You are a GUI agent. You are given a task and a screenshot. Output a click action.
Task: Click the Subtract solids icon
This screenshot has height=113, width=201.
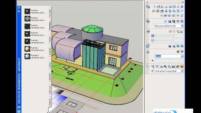[170, 16]
